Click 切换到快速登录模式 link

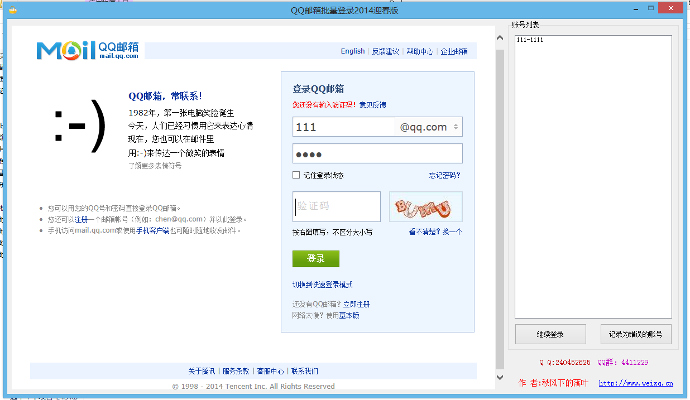(323, 285)
